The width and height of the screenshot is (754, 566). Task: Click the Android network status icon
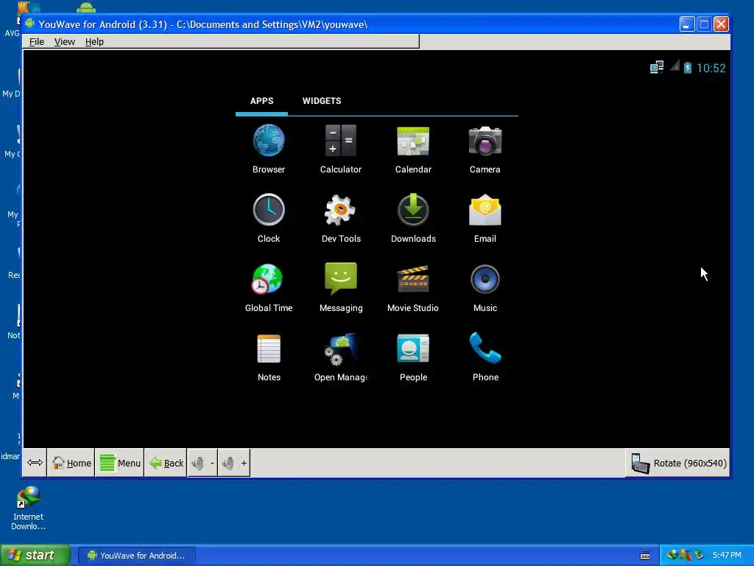pyautogui.click(x=656, y=67)
